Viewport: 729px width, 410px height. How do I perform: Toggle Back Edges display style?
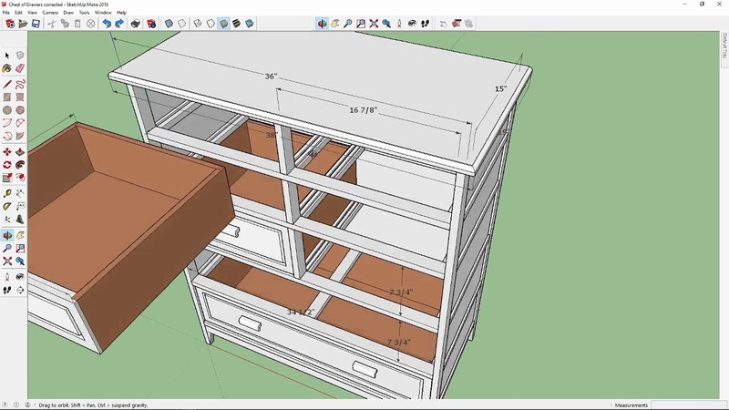(182, 24)
